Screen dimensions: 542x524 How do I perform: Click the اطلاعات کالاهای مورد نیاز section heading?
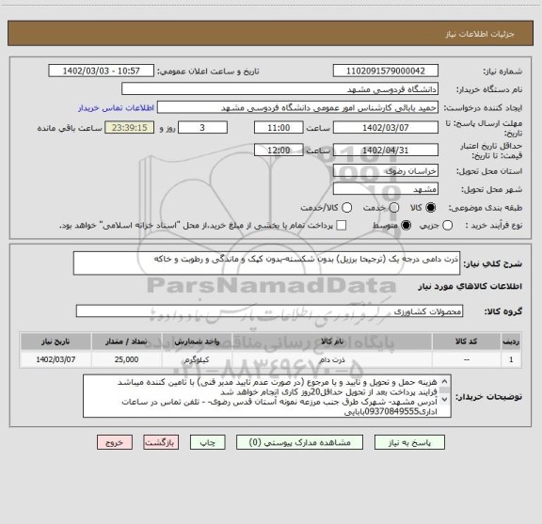tap(470, 287)
